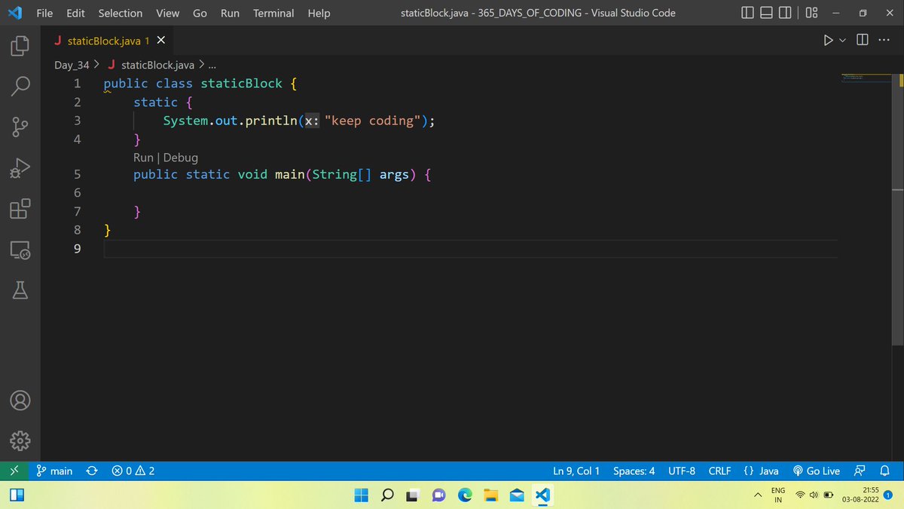Click the Run Java play button
Image resolution: width=904 pixels, height=509 pixels.
828,39
